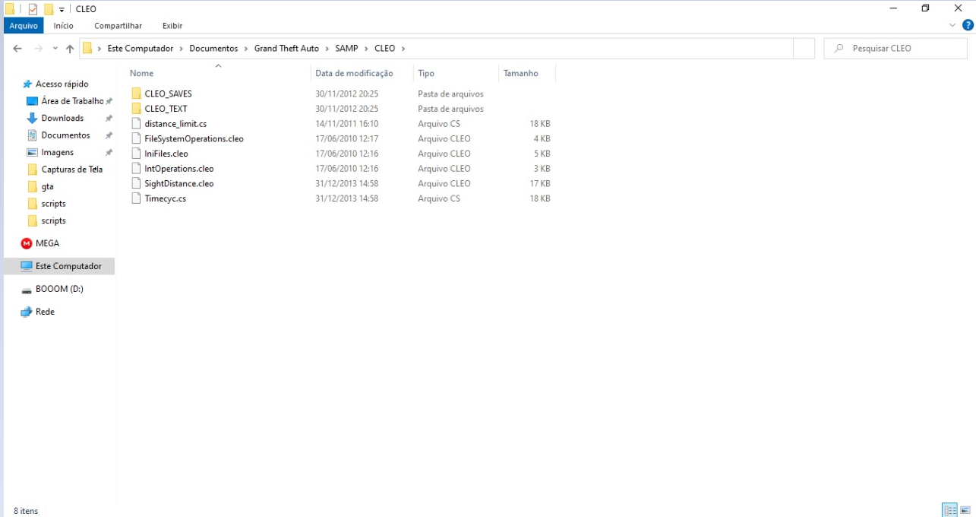Open Imagens in the sidebar
This screenshot has height=517, width=976.
point(57,152)
